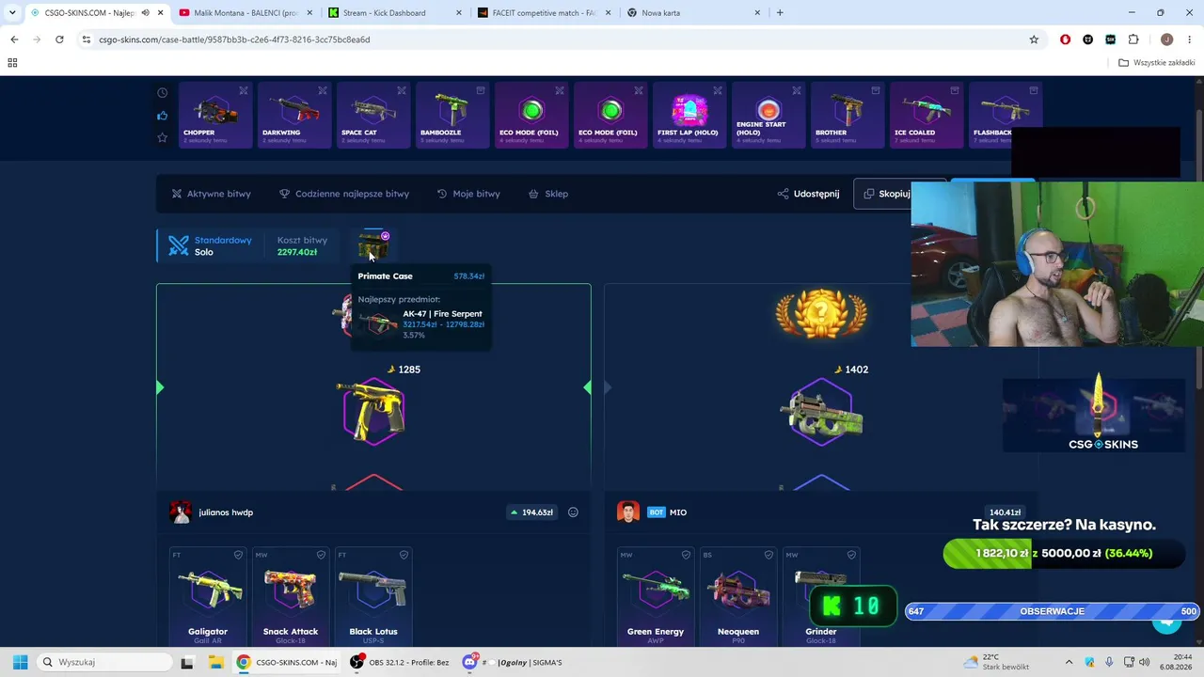This screenshot has height=677, width=1204.
Task: Click the OBSERWACJE follower goal bar
Action: tap(1052, 611)
